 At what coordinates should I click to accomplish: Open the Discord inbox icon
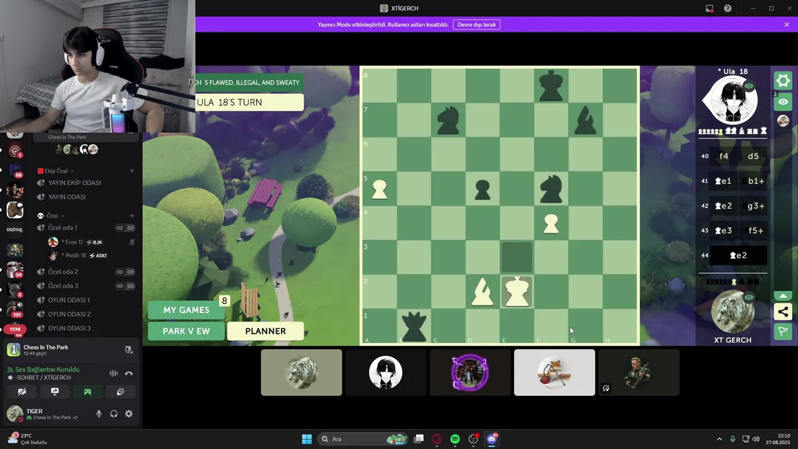tap(709, 8)
